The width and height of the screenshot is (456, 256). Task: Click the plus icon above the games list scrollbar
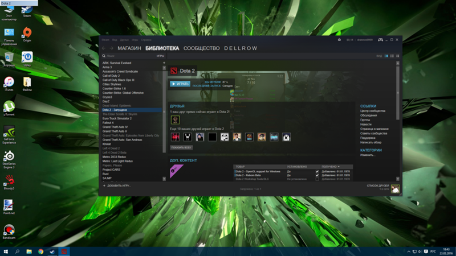tap(164, 63)
